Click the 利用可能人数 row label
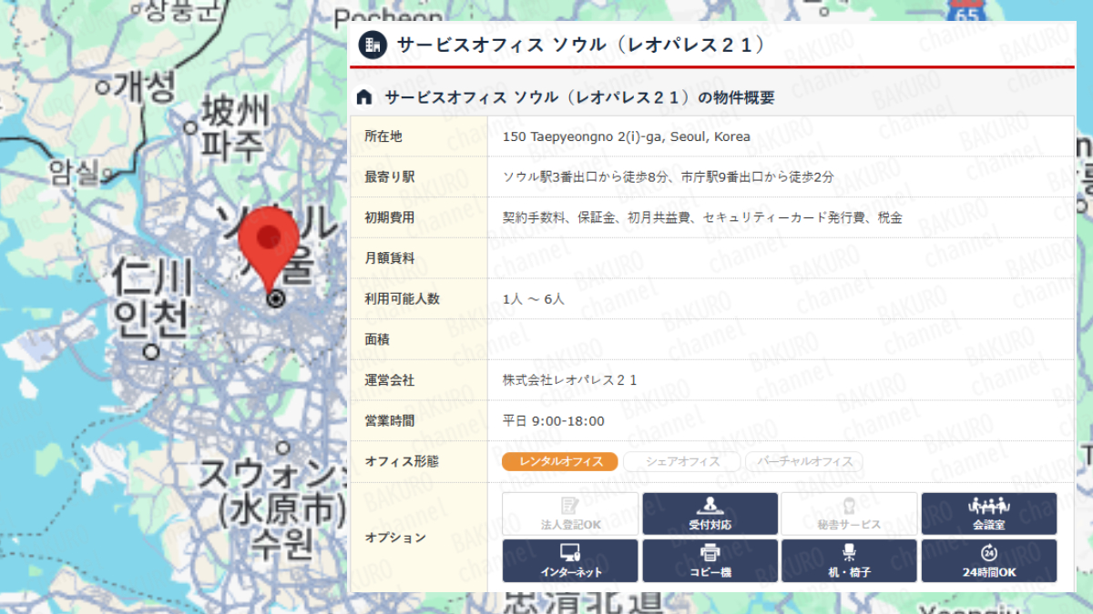Viewport: 1093px width, 614px height. point(403,298)
